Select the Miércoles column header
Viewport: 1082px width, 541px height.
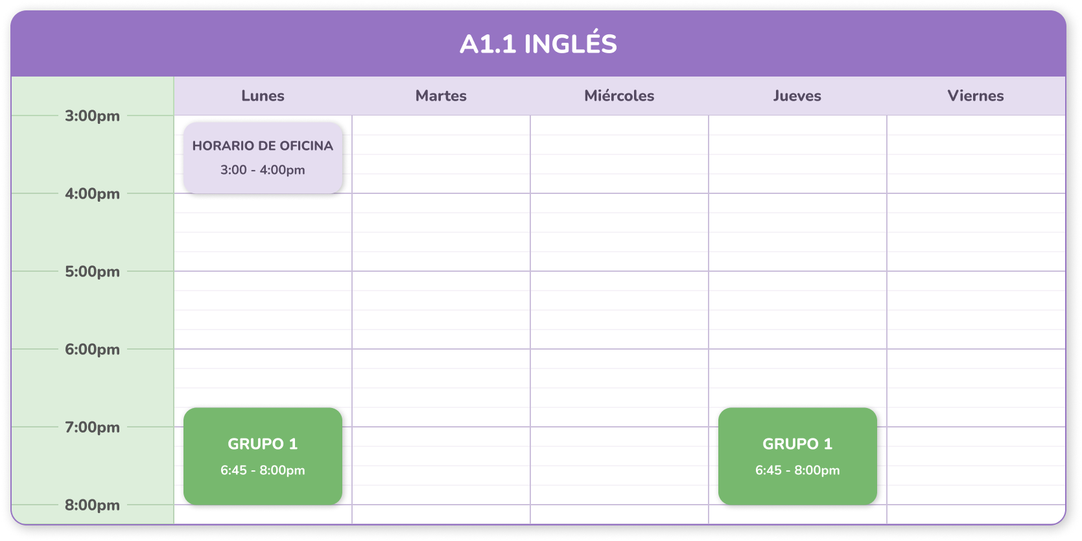coord(619,96)
